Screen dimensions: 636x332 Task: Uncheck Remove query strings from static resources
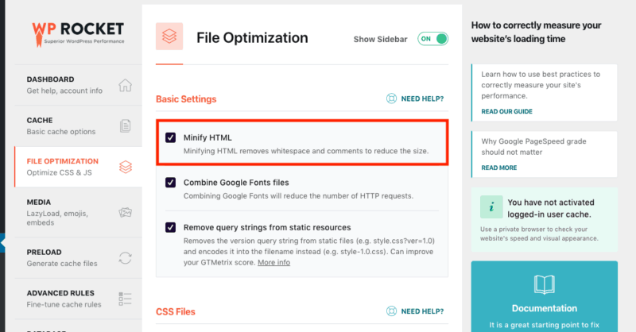(170, 227)
